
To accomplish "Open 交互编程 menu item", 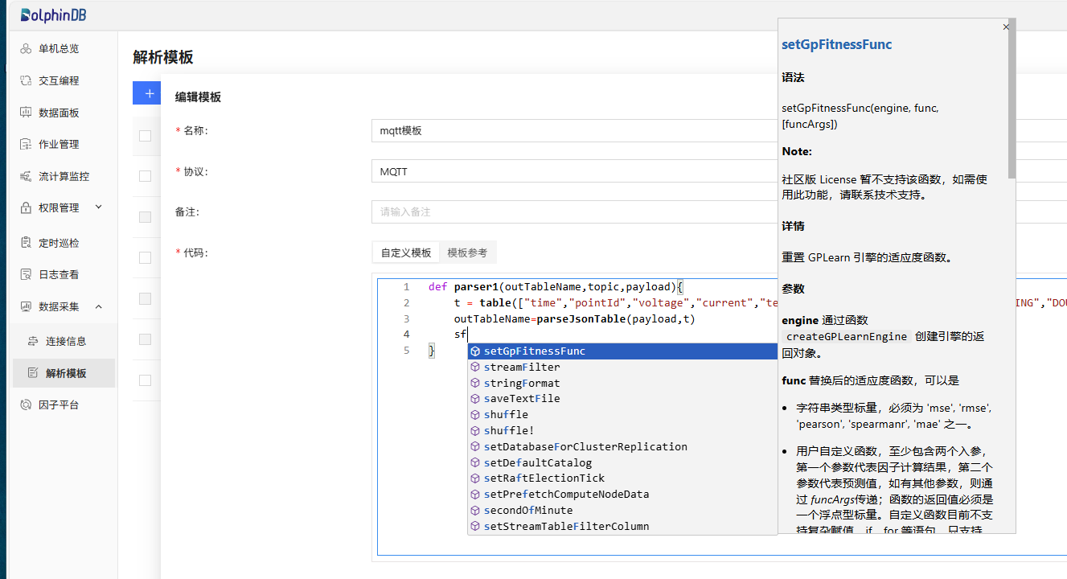I will click(59, 80).
